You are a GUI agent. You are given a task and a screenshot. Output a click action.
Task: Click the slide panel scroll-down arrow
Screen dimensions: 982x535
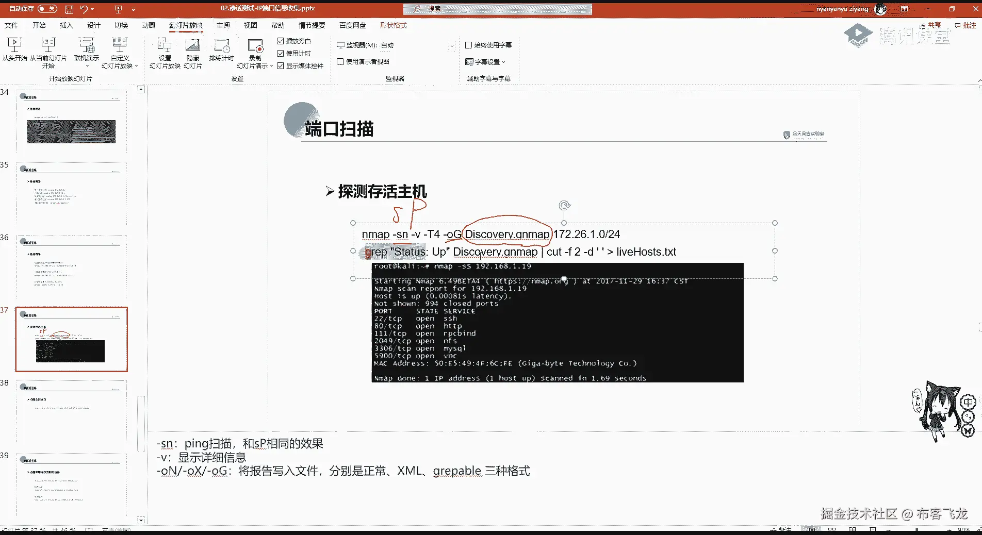pyautogui.click(x=141, y=521)
